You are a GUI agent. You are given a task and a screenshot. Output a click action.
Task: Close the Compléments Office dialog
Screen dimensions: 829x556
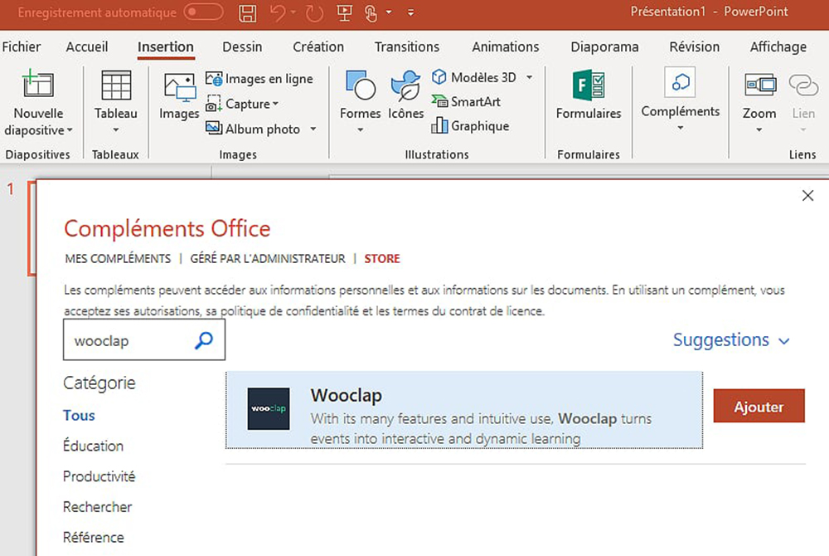[x=807, y=196]
